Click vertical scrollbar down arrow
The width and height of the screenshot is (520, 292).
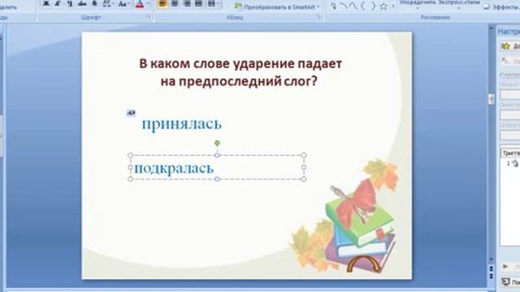pos(492,260)
